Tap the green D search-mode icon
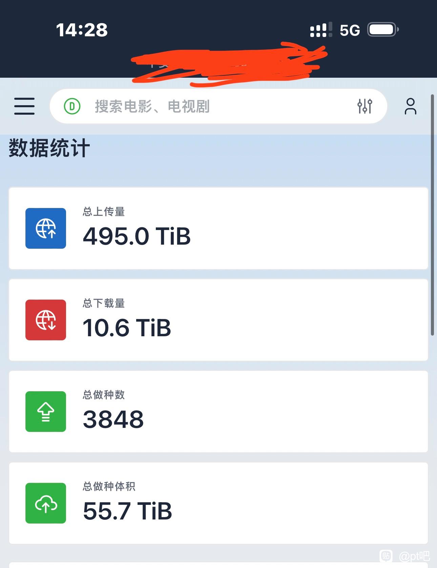This screenshot has height=568, width=437. click(x=72, y=107)
